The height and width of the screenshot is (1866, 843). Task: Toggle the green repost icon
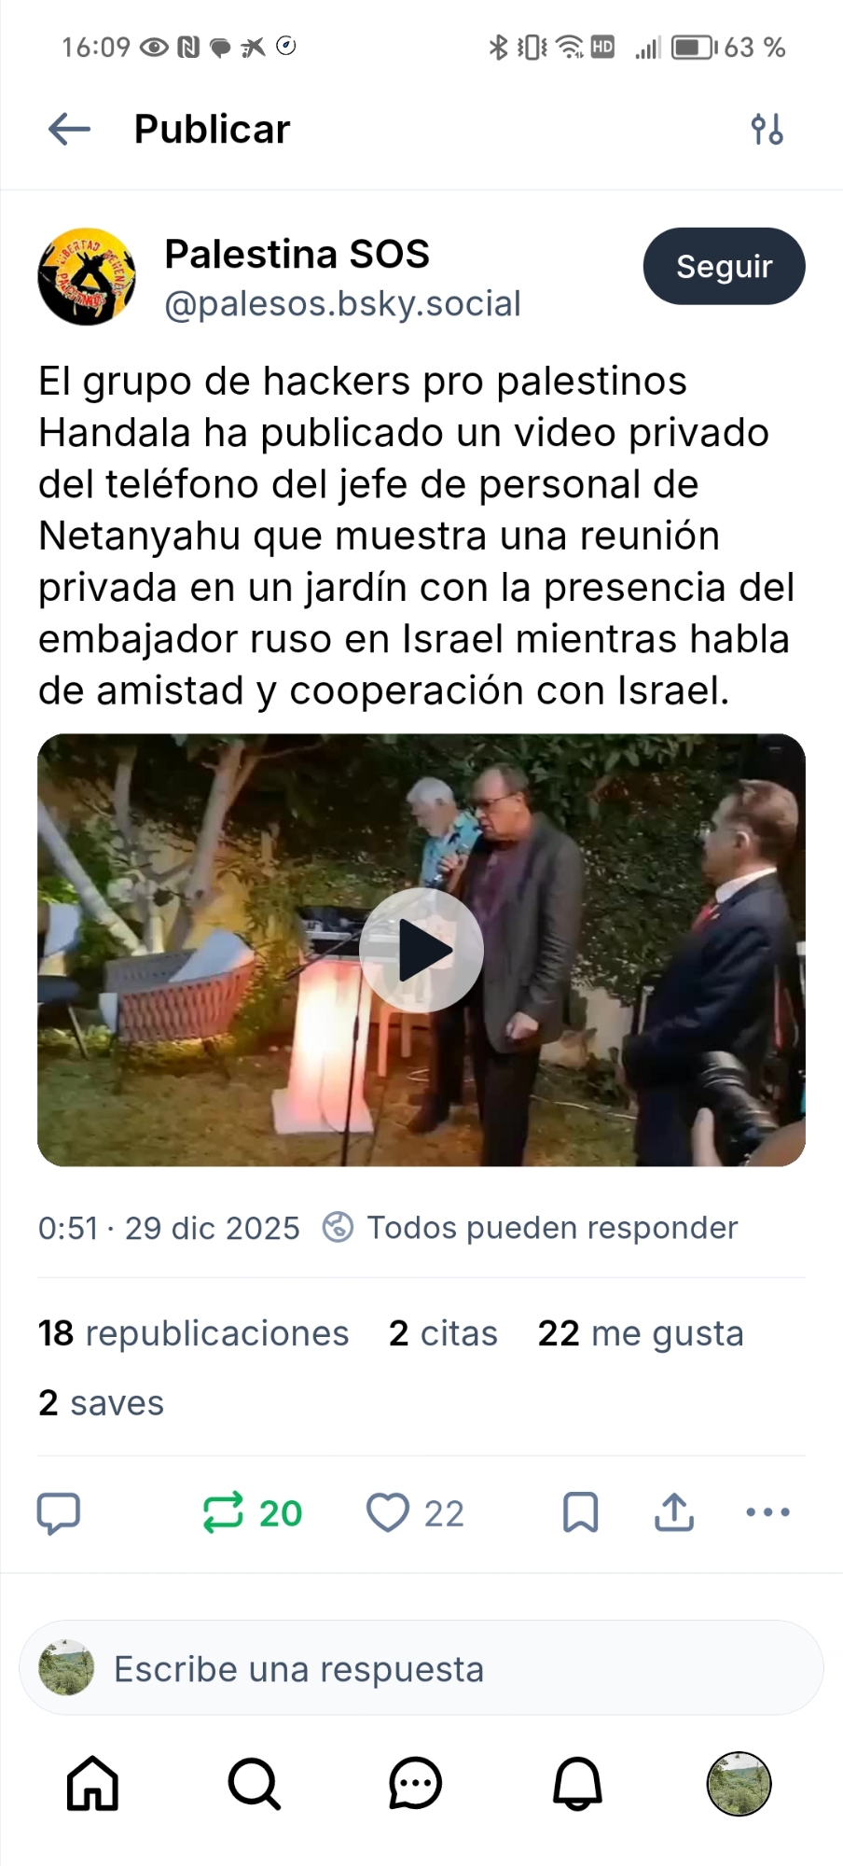[224, 1512]
